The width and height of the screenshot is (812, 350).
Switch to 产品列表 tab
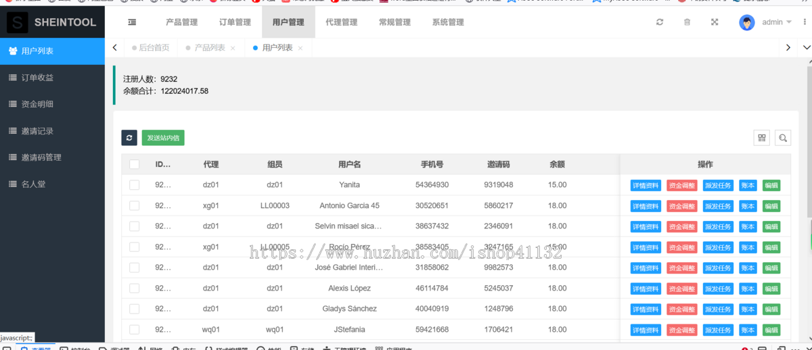(209, 48)
